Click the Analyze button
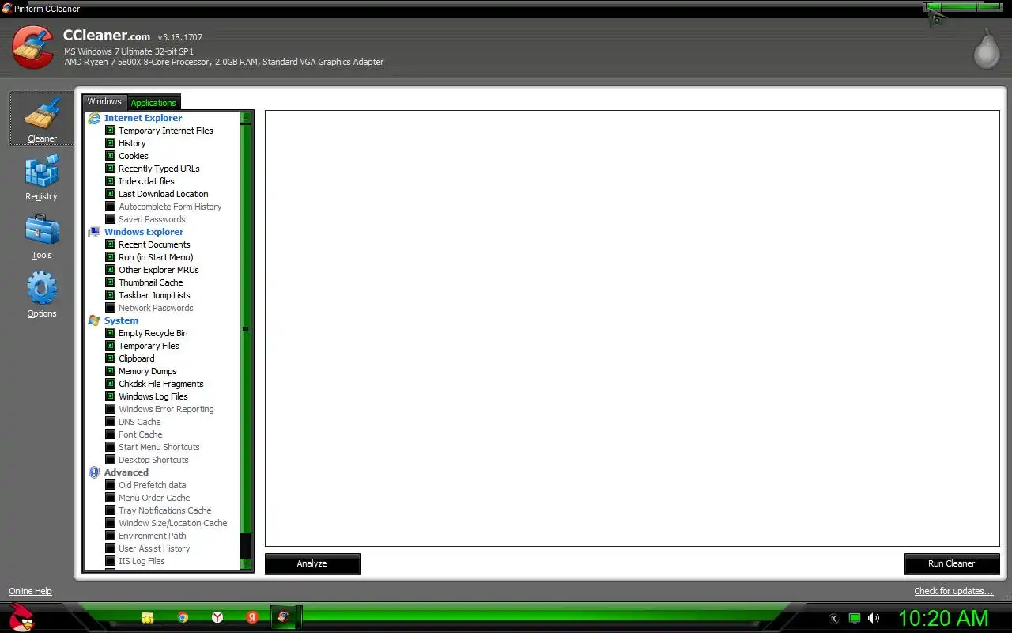This screenshot has height=633, width=1012. (x=312, y=563)
